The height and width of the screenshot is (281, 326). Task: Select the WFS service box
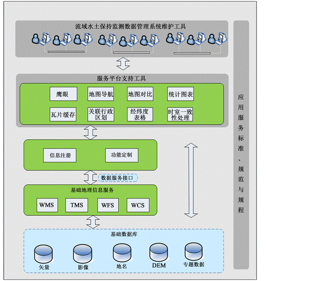(108, 205)
